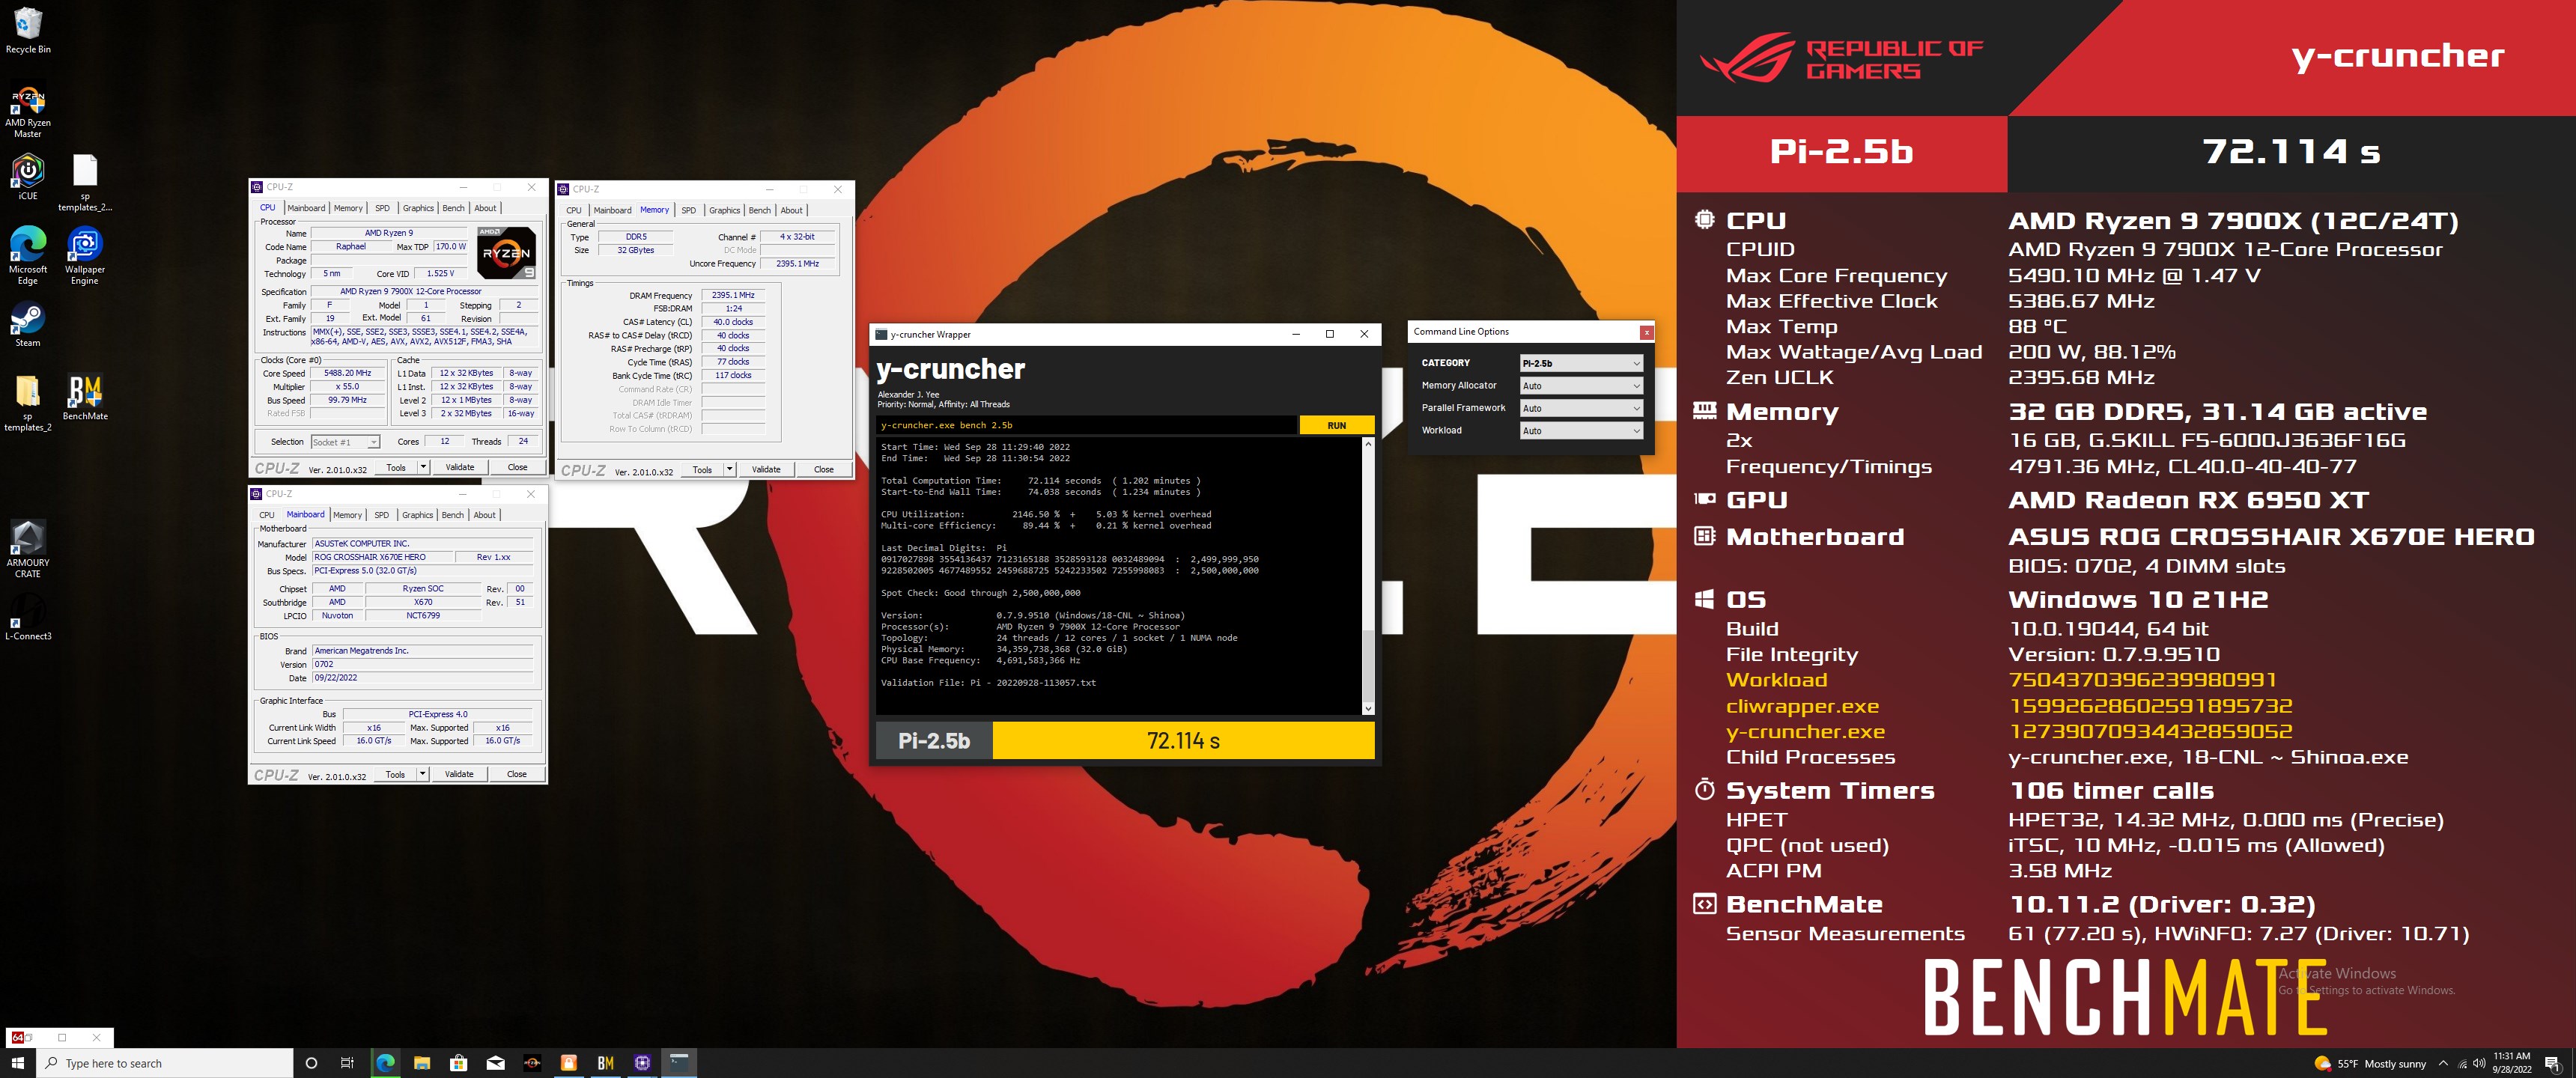This screenshot has height=1078, width=2576.
Task: Open Task View in the taskbar
Action: pyautogui.click(x=347, y=1063)
